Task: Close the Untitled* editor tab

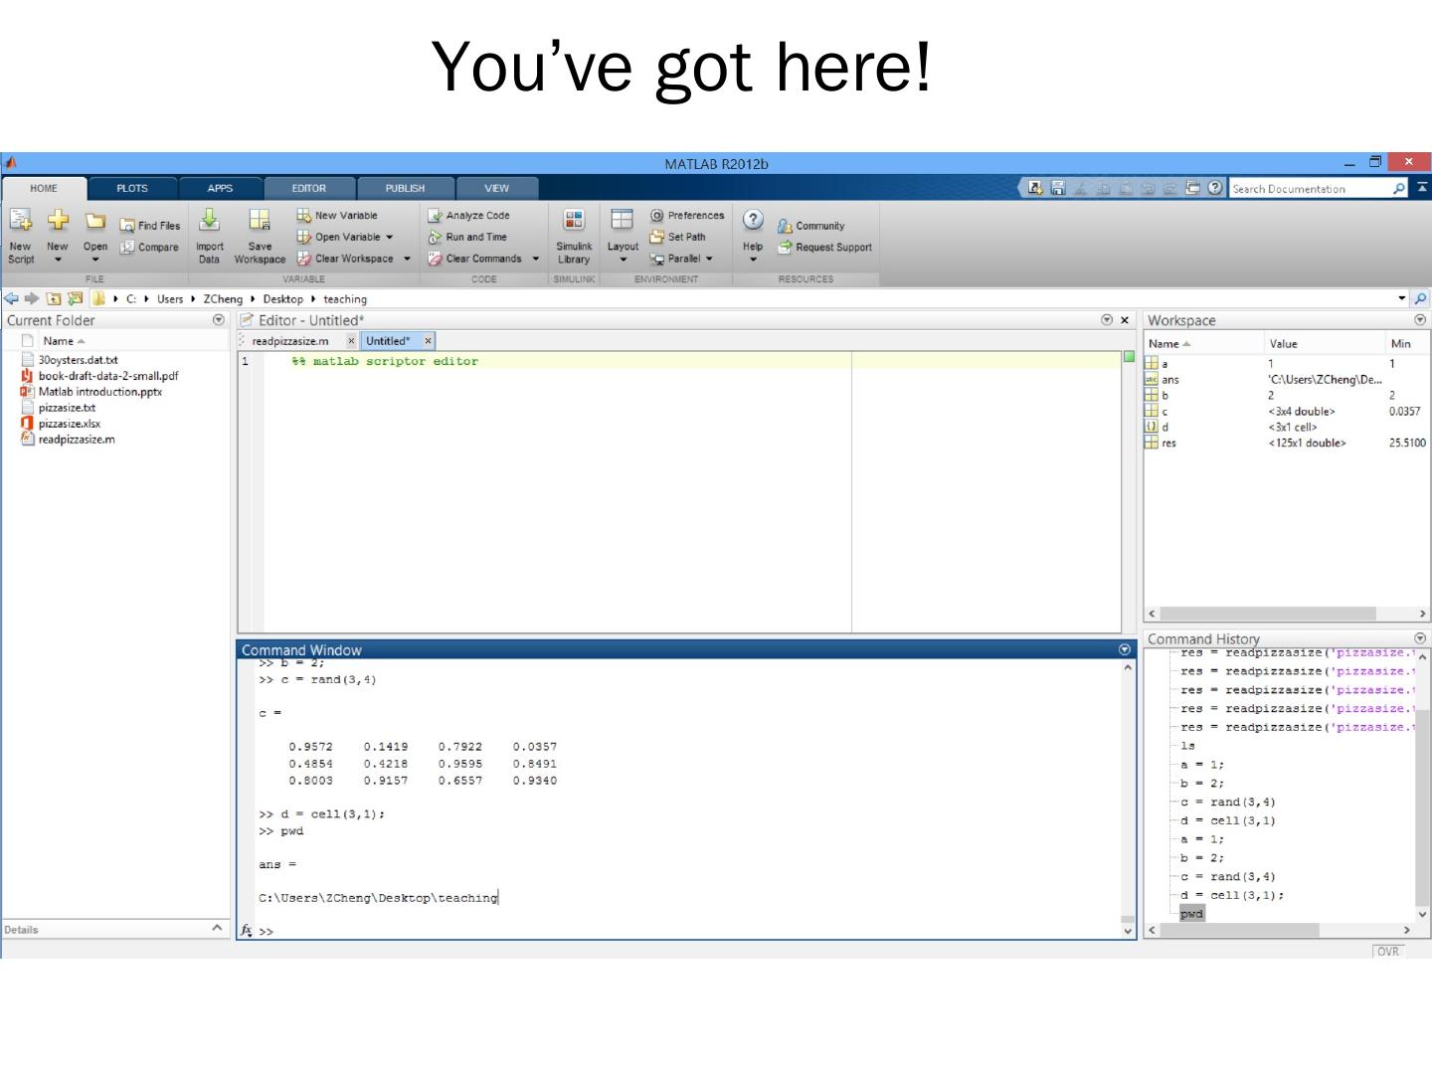Action: [429, 341]
